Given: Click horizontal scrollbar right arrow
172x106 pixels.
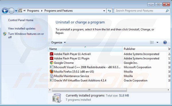Looking at the screenshot, I should click(168, 90).
